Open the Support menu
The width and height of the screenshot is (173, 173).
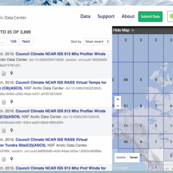pos(106,17)
